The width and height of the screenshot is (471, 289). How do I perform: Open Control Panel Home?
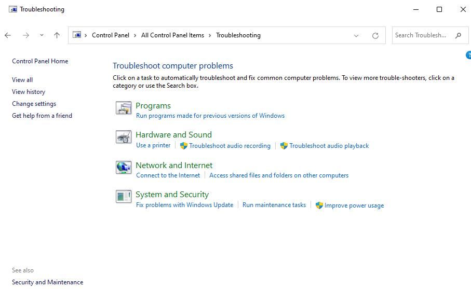tap(40, 61)
